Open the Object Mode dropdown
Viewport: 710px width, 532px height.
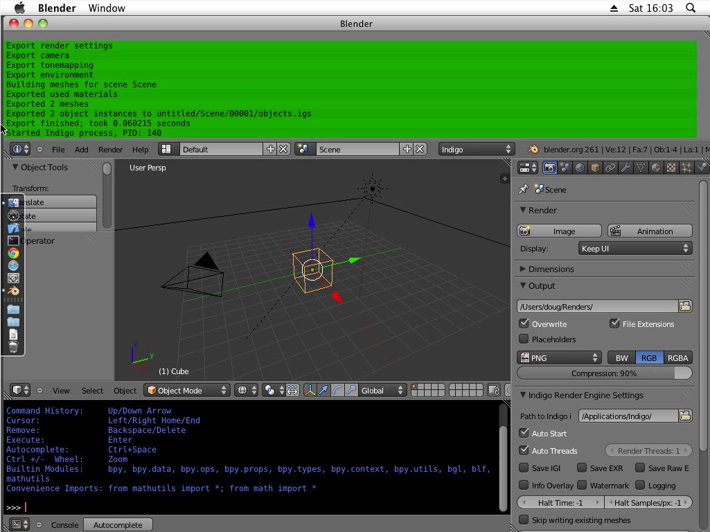pos(187,390)
